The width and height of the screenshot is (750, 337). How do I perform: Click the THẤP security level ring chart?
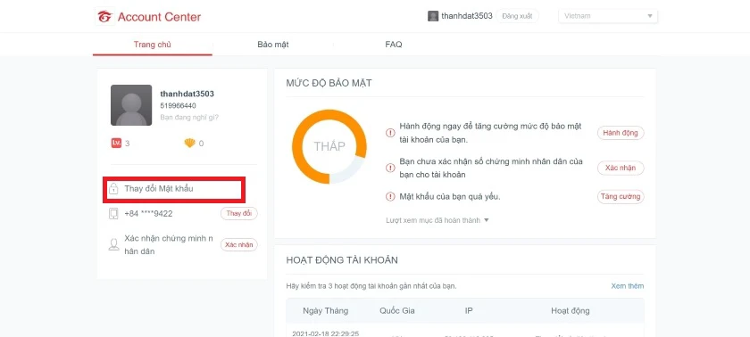(329, 146)
